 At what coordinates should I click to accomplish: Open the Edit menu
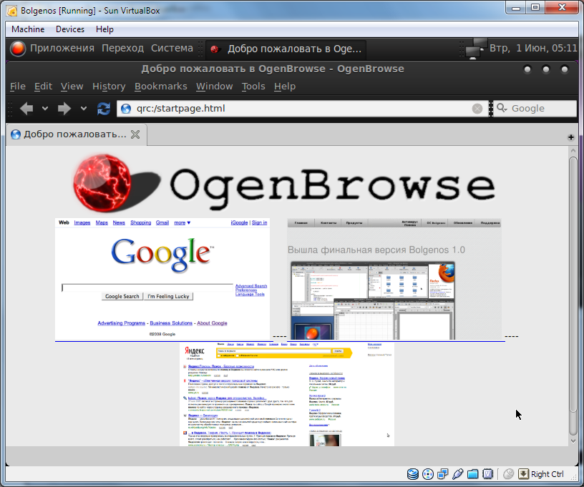click(x=43, y=87)
